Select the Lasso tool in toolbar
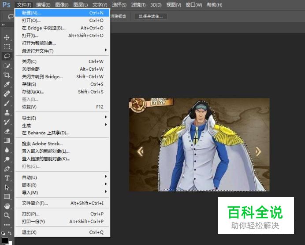Image resolution: width=305 pixels, height=245 pixels. pyautogui.click(x=7, y=56)
